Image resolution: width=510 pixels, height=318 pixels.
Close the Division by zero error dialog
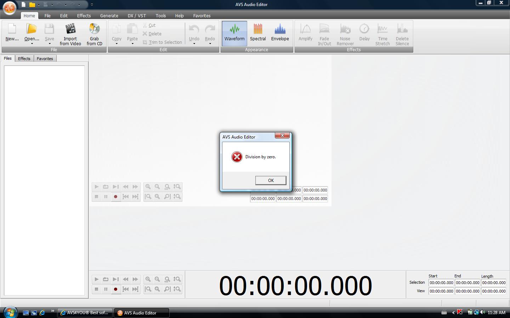click(x=282, y=135)
